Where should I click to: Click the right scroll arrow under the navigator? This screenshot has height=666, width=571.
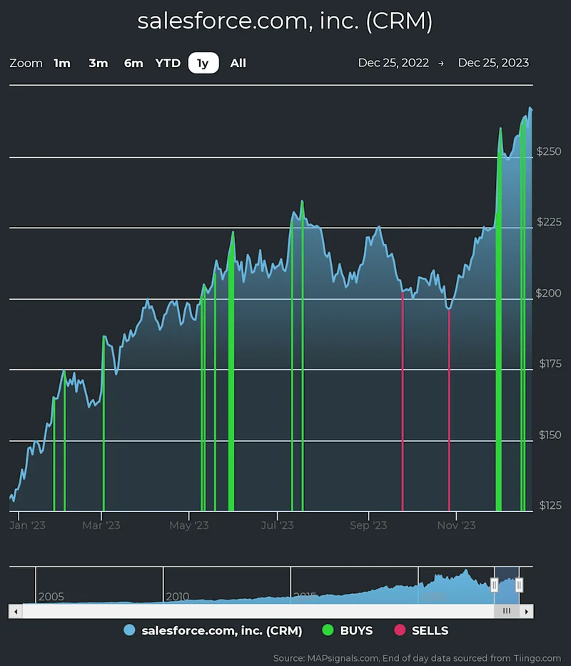(x=527, y=611)
